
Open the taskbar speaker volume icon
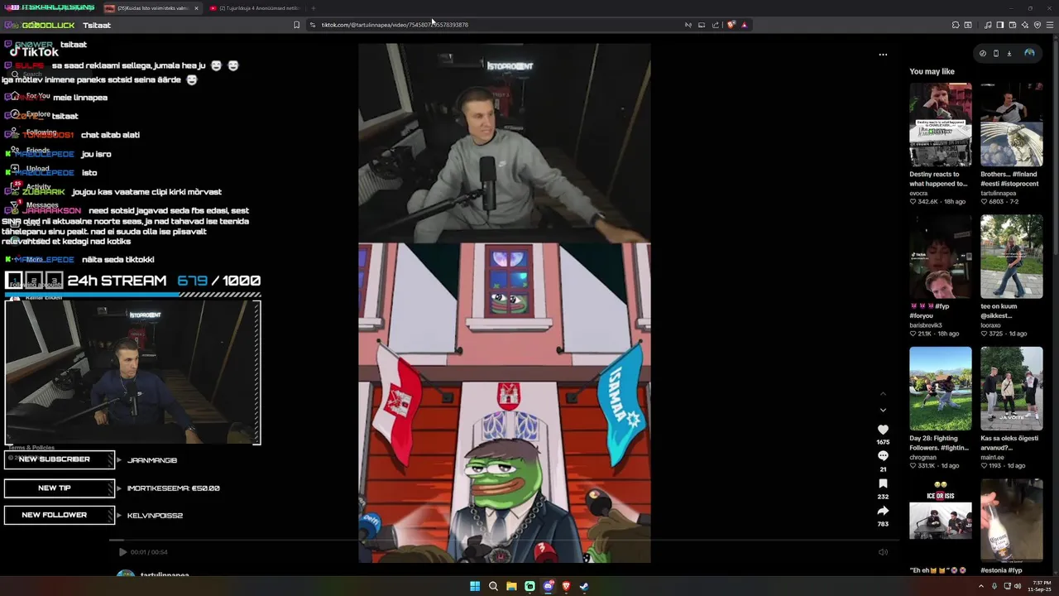click(x=1017, y=586)
